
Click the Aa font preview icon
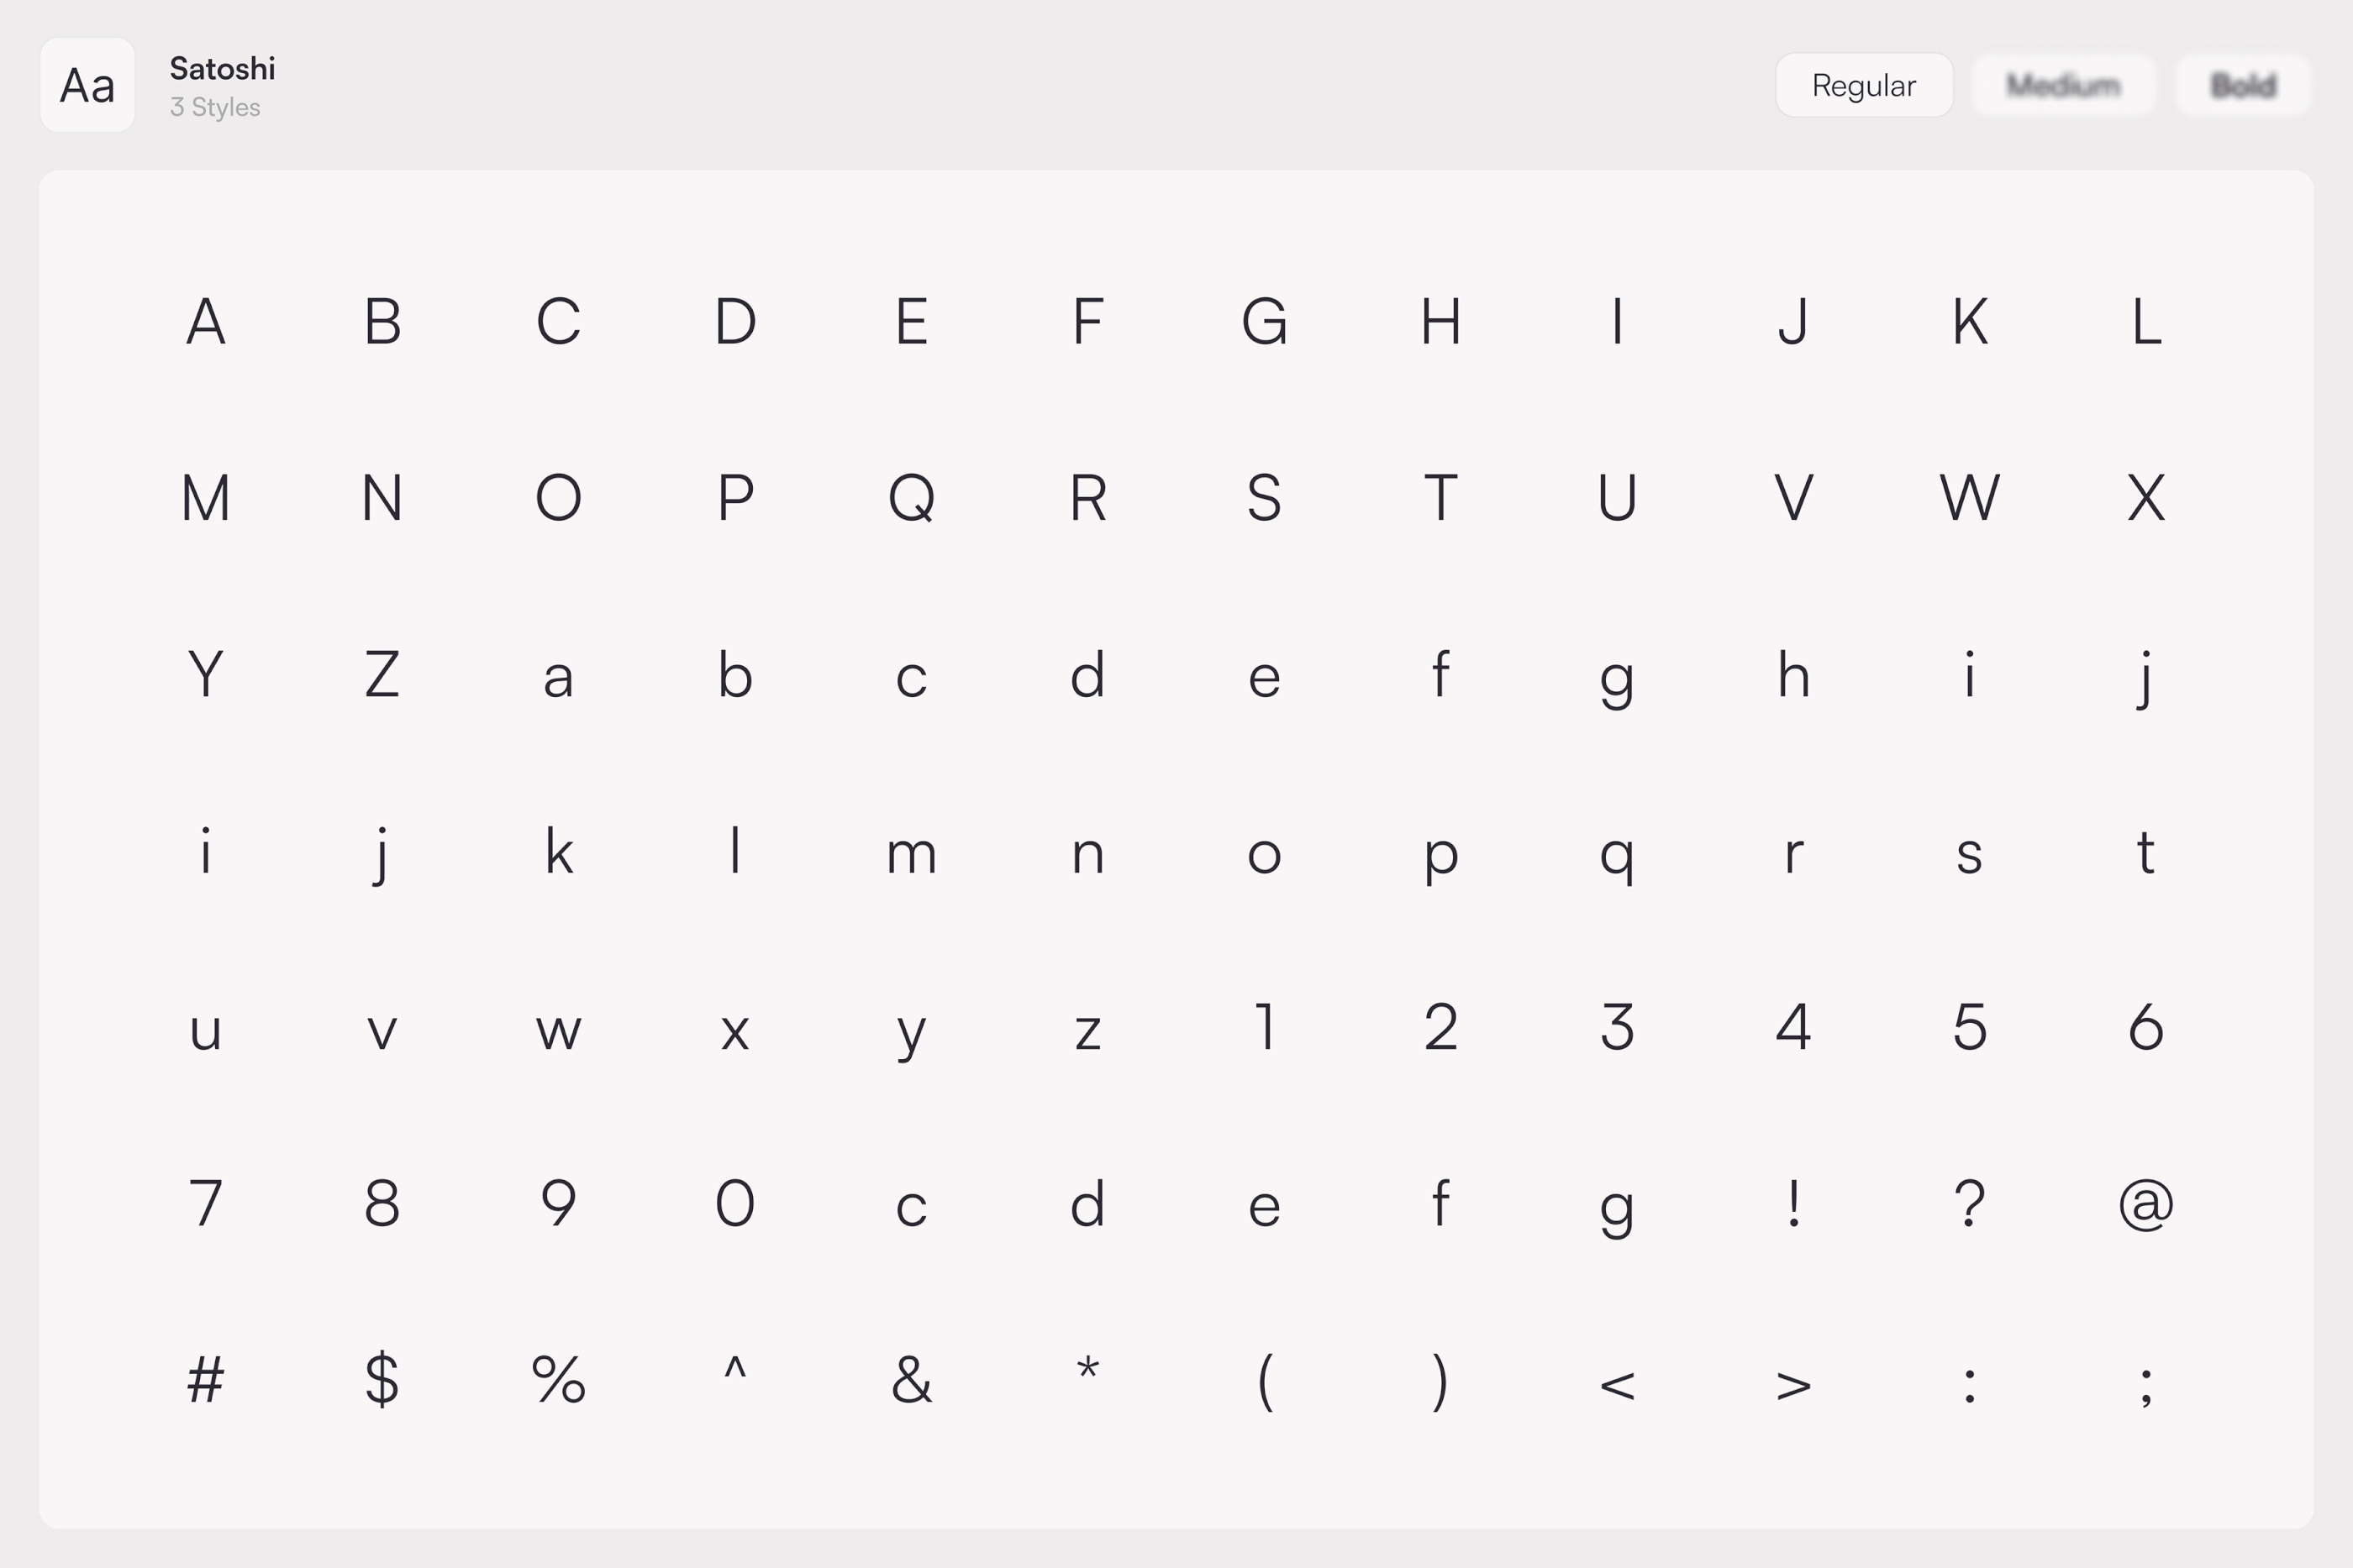(x=87, y=85)
